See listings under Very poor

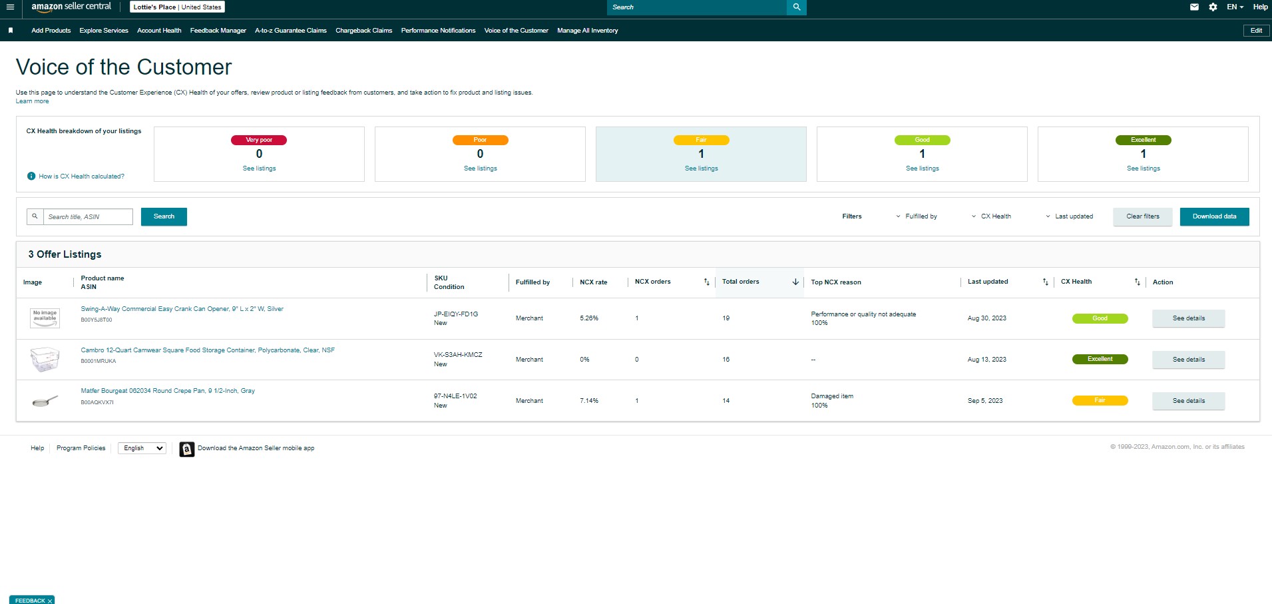260,168
